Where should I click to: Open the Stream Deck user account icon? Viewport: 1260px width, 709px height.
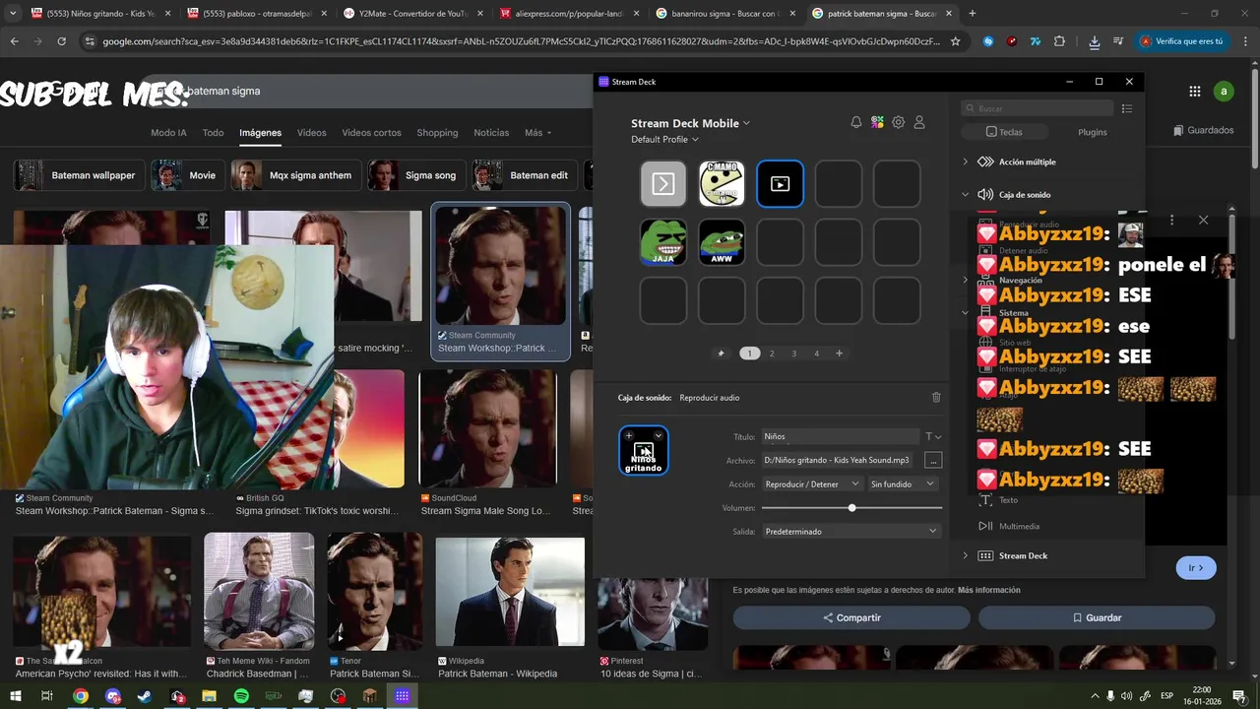click(x=919, y=122)
